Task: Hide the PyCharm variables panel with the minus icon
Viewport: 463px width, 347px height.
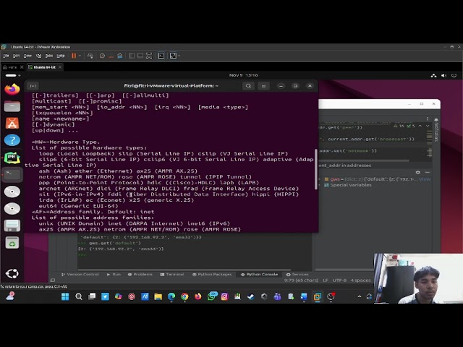Action: (428, 172)
